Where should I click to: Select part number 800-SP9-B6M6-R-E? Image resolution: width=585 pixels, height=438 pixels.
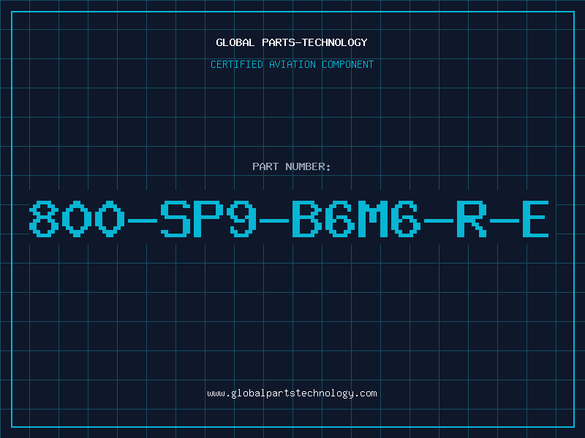(289, 219)
